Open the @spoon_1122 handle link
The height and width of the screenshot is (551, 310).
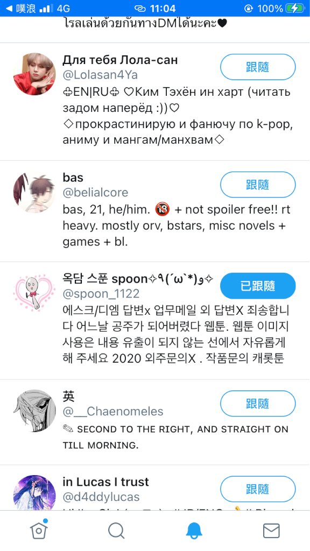pos(101,293)
